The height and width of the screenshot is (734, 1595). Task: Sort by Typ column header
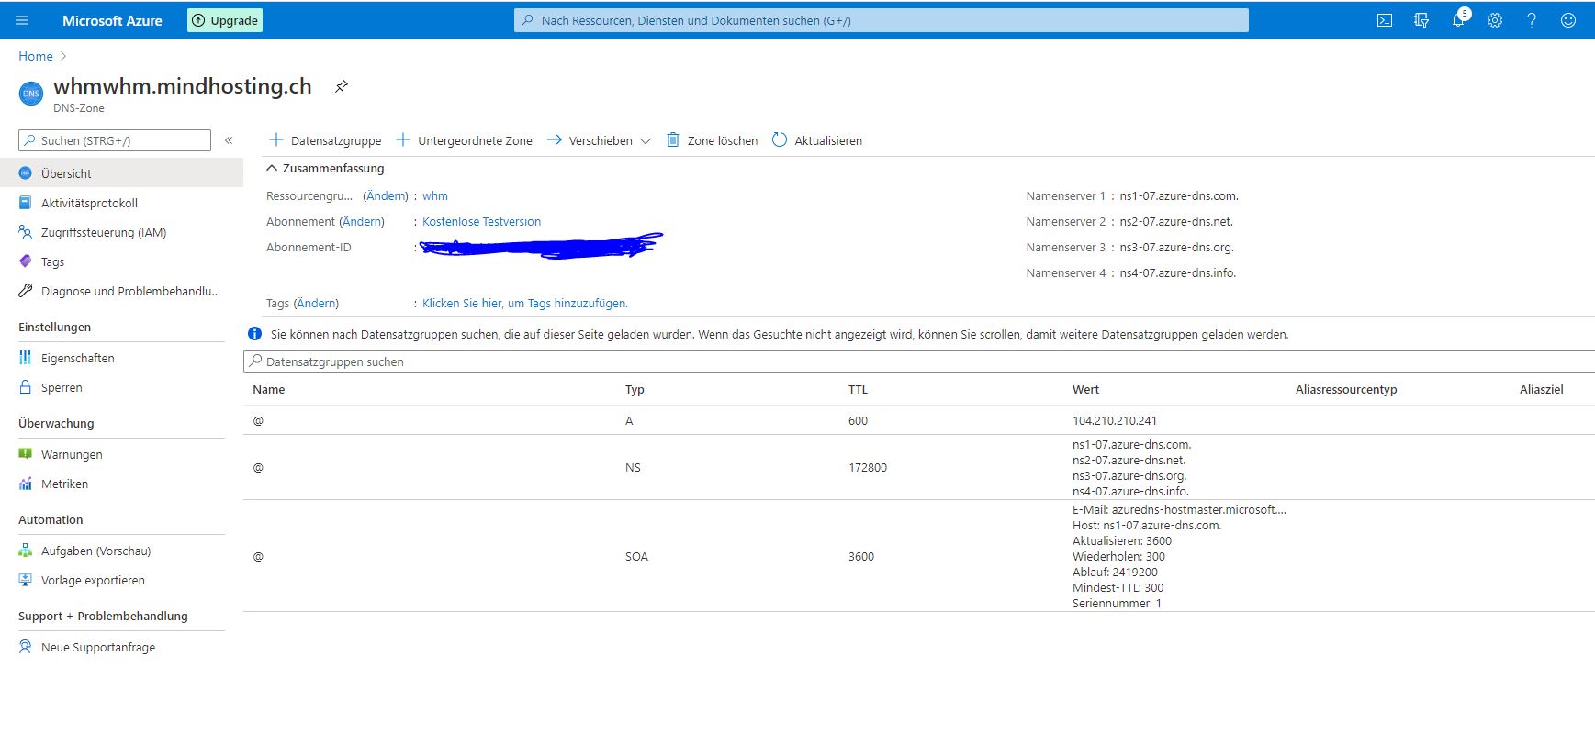pos(635,390)
